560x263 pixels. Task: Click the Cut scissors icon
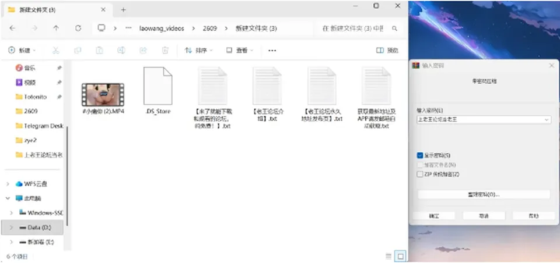pyautogui.click(x=56, y=51)
